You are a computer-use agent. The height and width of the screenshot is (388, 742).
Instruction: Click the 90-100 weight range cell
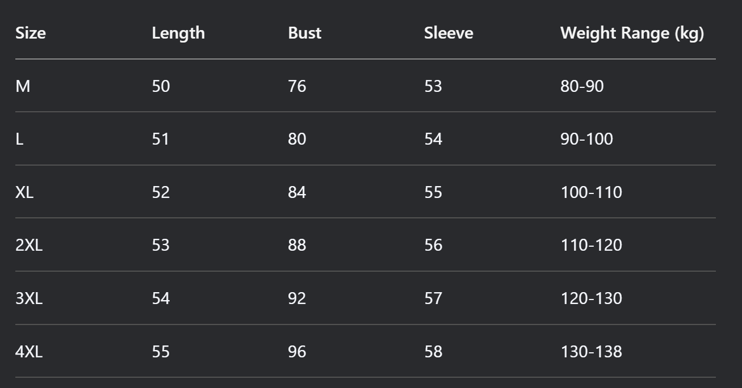[x=586, y=139]
